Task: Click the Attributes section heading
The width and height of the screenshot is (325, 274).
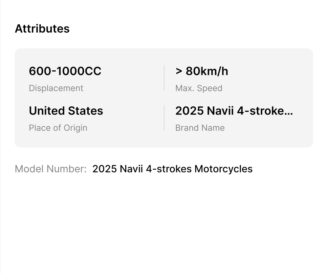Action: click(x=42, y=29)
